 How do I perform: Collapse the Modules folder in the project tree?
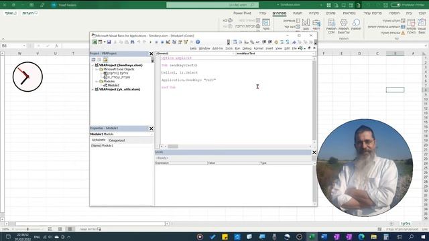click(97, 82)
